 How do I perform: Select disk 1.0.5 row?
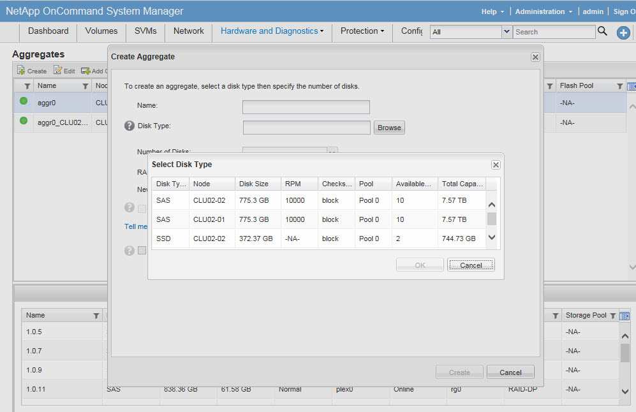64,332
